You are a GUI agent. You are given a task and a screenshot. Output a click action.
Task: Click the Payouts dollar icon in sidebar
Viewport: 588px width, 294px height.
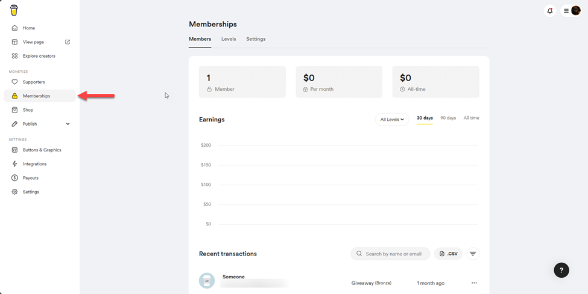tap(15, 178)
